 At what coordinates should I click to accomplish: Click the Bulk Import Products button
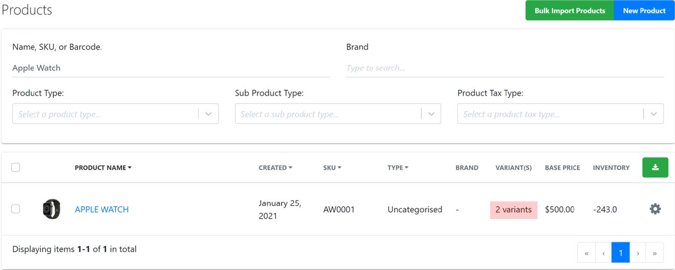[569, 10]
